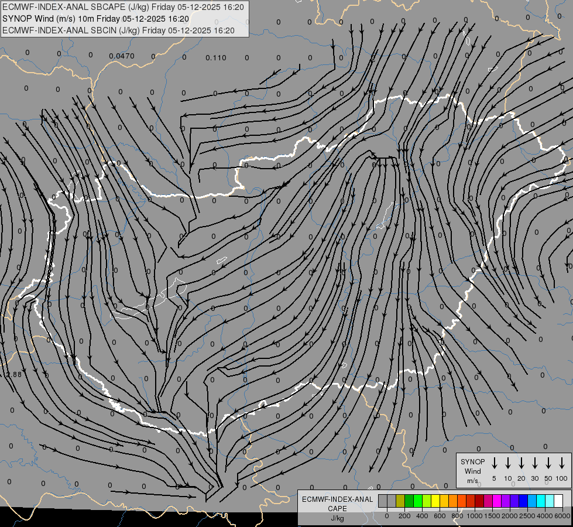
Task: Click the 200 tick label on the color scale
Action: pos(404,516)
